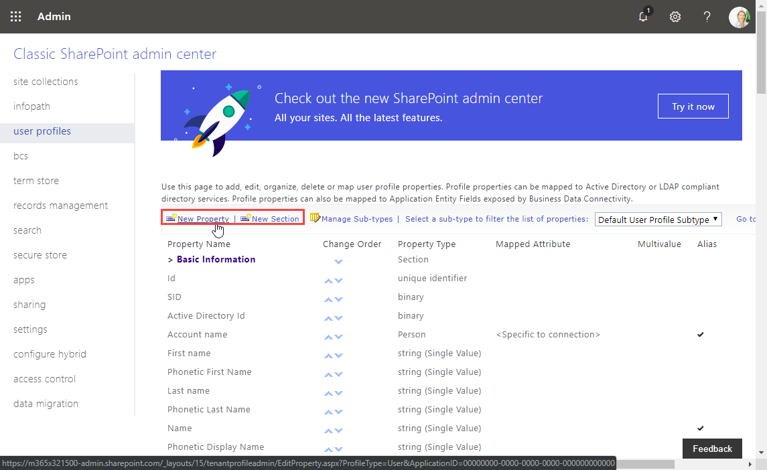The image size is (767, 470).
Task: Open the settings gear icon
Action: pyautogui.click(x=675, y=17)
